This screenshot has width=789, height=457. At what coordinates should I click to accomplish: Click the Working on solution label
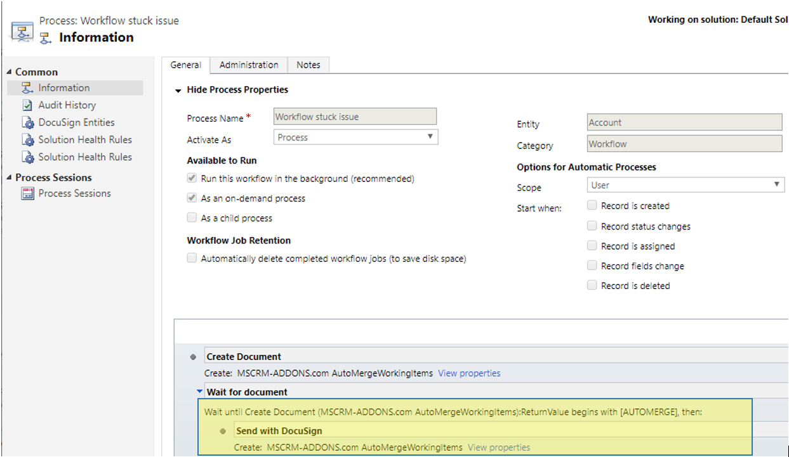click(718, 20)
